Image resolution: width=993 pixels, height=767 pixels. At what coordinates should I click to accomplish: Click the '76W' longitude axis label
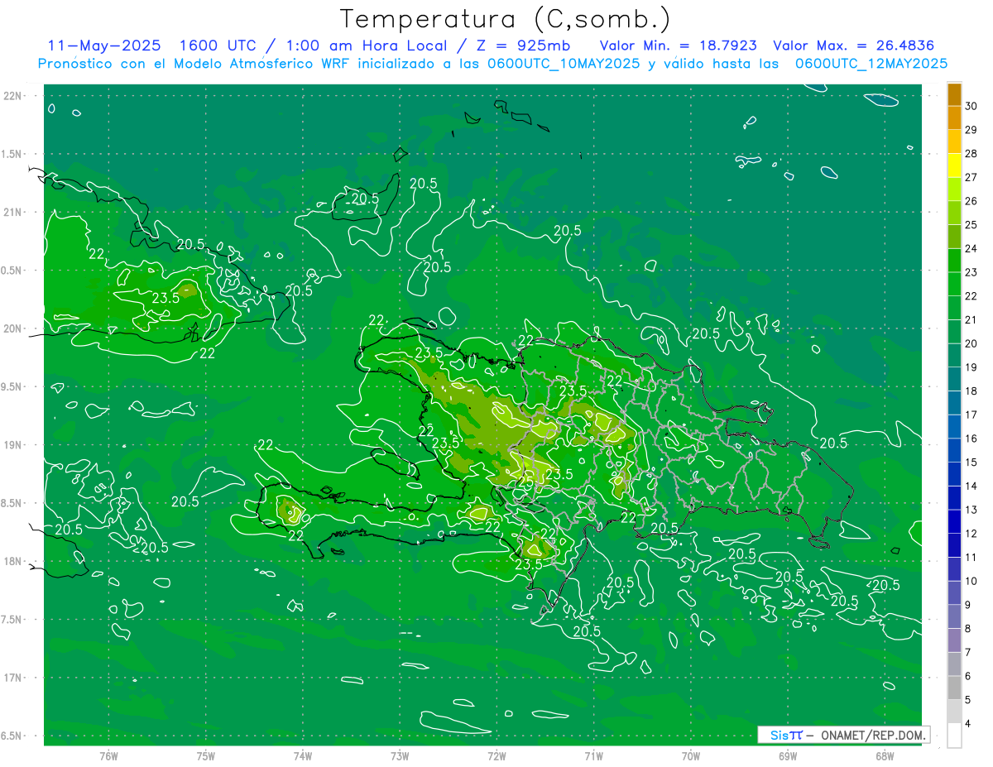108,755
